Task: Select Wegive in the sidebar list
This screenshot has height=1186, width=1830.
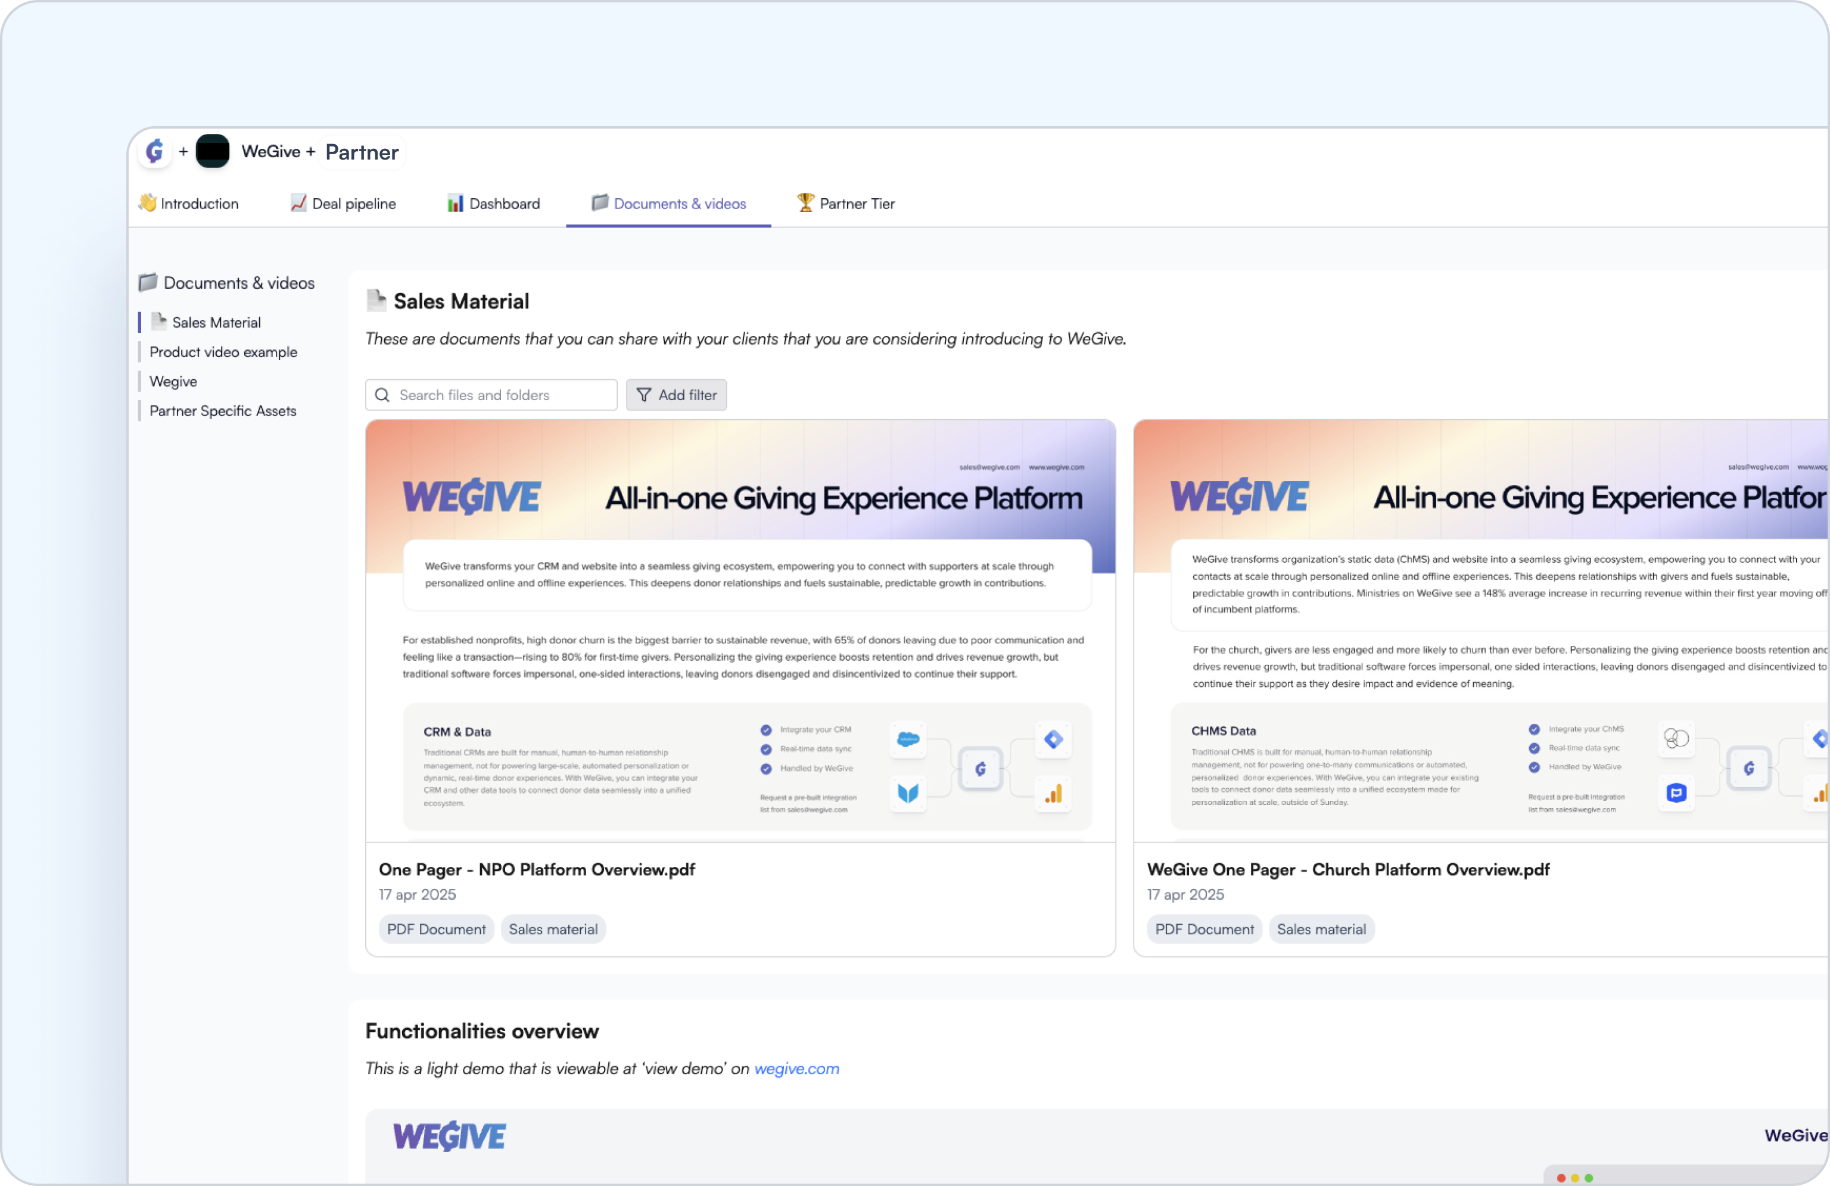Action: (173, 382)
